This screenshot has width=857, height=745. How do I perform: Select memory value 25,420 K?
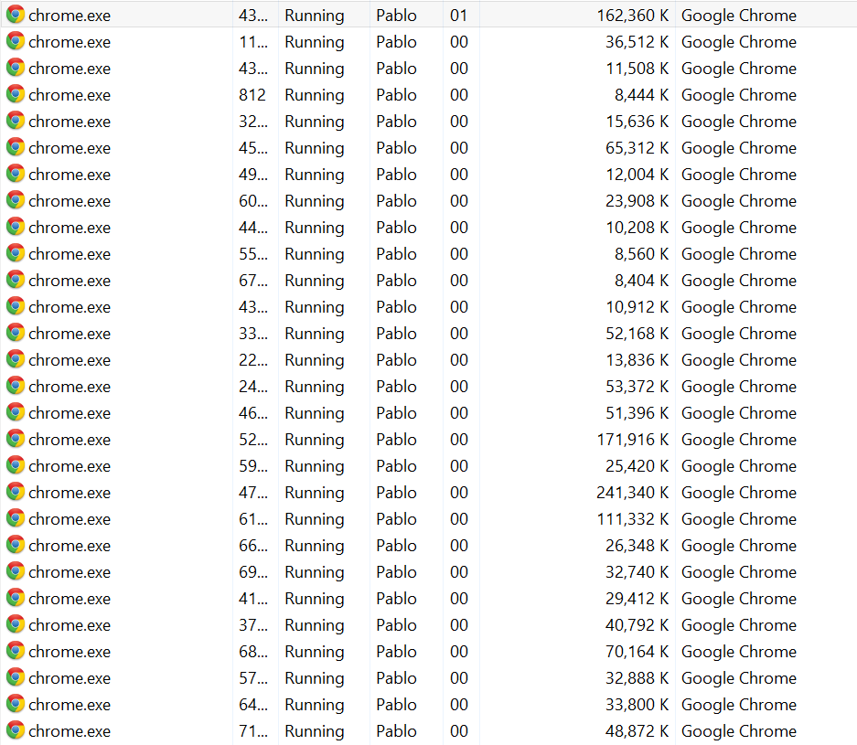pyautogui.click(x=637, y=466)
